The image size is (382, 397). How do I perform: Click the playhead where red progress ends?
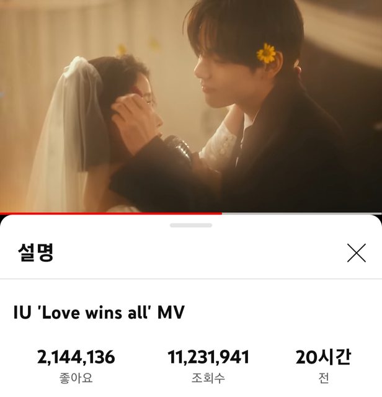click(x=222, y=213)
